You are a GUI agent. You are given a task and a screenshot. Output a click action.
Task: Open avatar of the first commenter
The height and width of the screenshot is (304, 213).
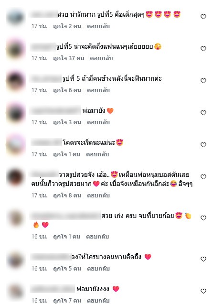tap(15, 17)
